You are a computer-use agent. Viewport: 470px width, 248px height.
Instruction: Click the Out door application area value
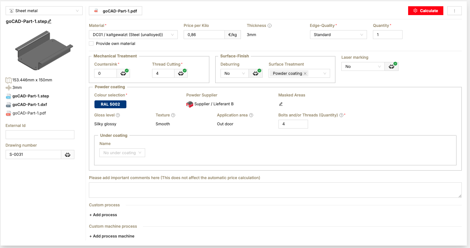click(x=225, y=124)
